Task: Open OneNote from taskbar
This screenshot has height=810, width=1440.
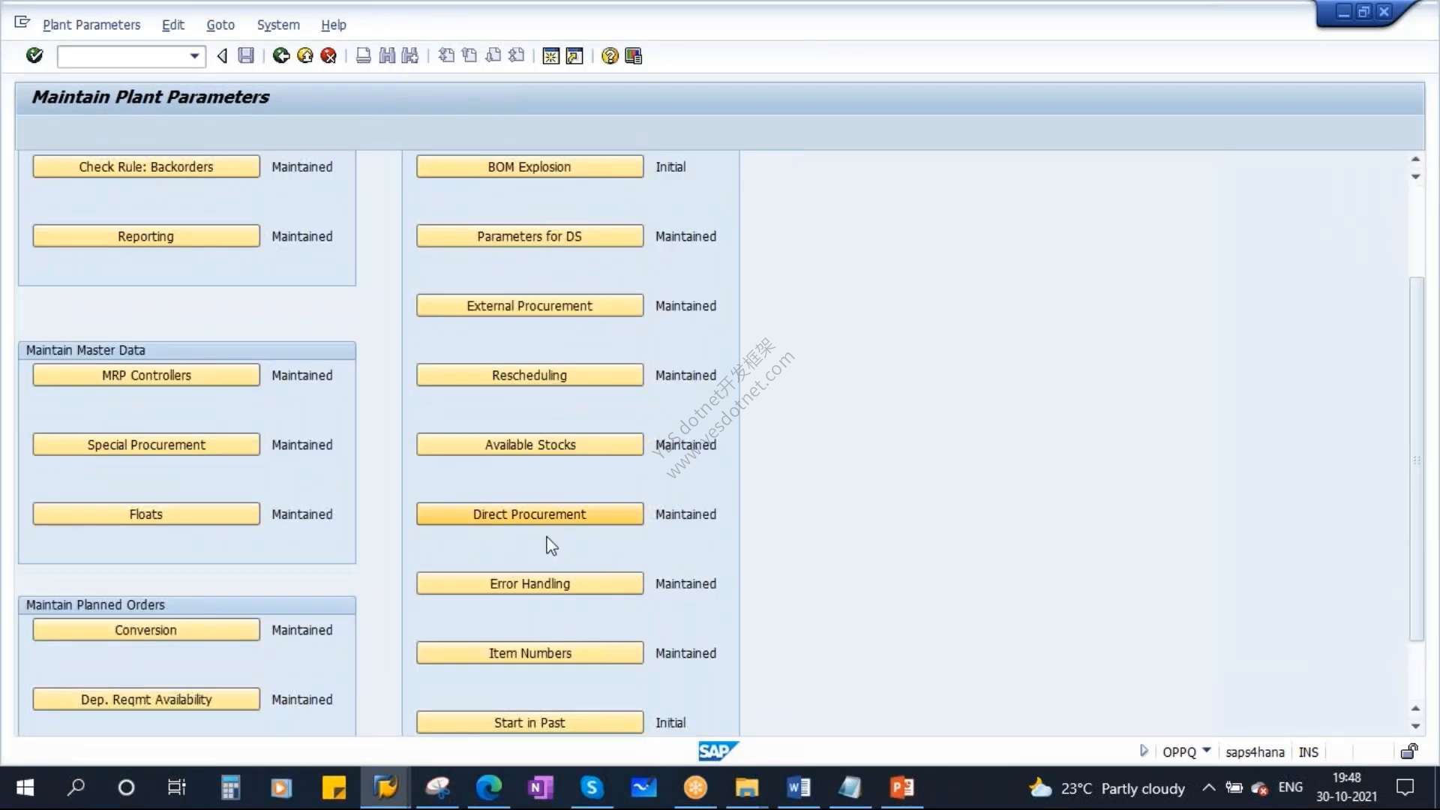Action: point(540,787)
